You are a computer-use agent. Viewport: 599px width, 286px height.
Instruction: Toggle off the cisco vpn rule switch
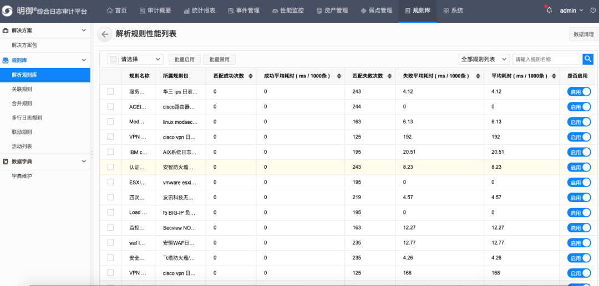pos(578,137)
